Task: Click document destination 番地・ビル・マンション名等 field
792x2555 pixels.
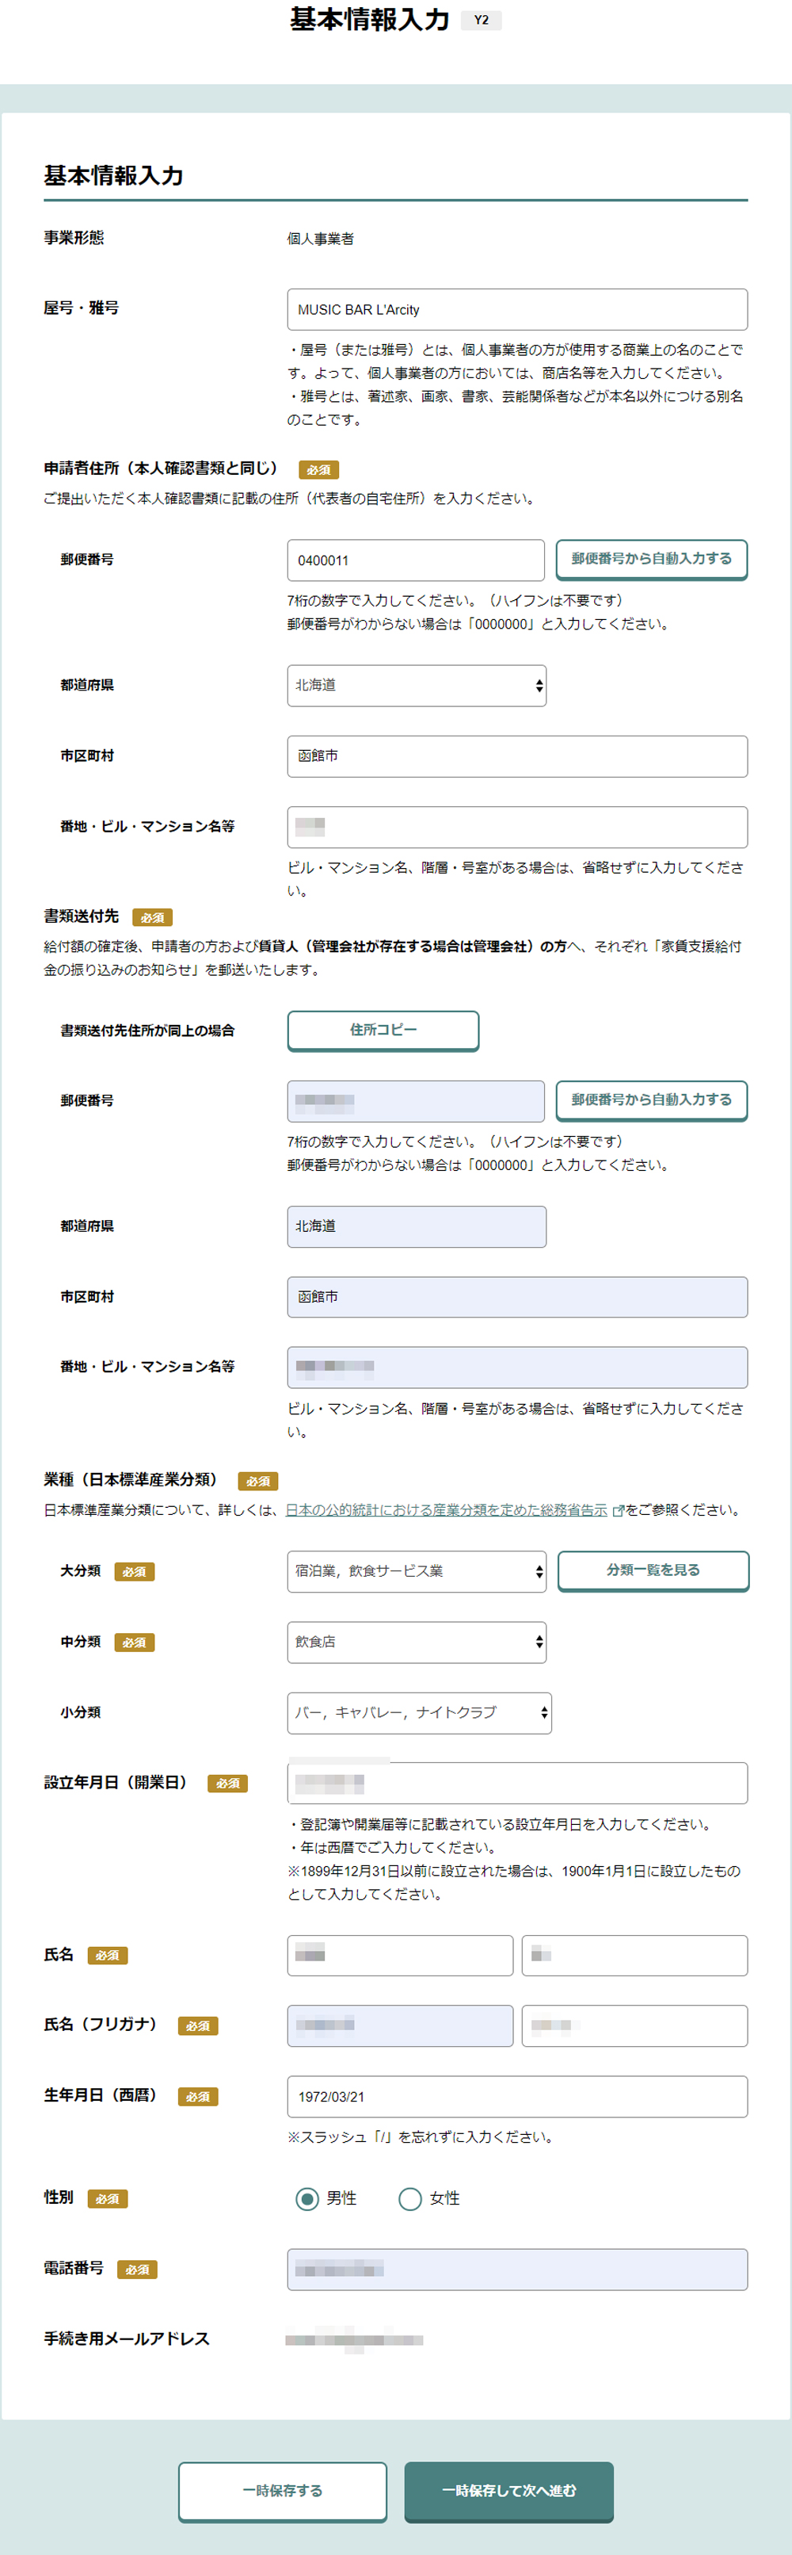Action: (516, 1367)
